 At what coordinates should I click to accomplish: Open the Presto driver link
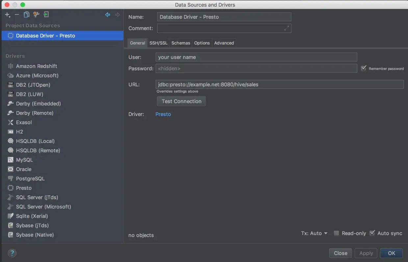point(163,114)
